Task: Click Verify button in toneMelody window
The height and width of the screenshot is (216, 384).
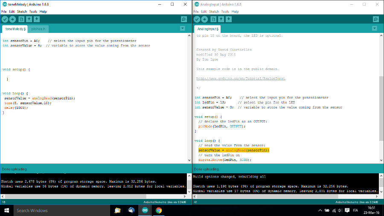Action: click(5, 19)
